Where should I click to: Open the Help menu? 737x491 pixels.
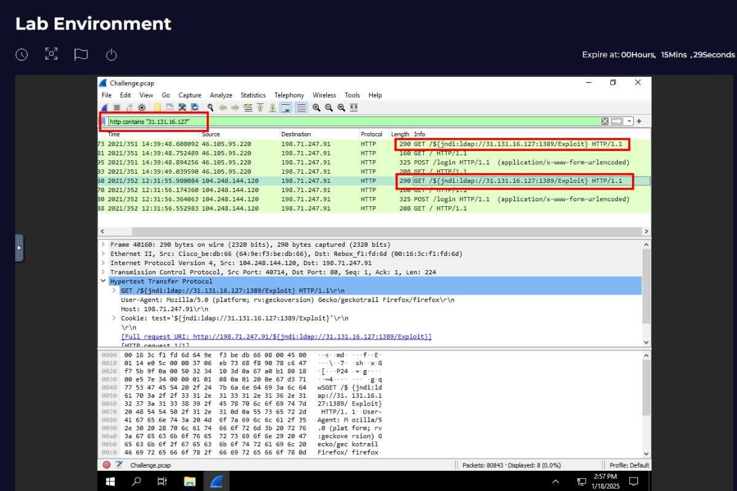coord(375,95)
